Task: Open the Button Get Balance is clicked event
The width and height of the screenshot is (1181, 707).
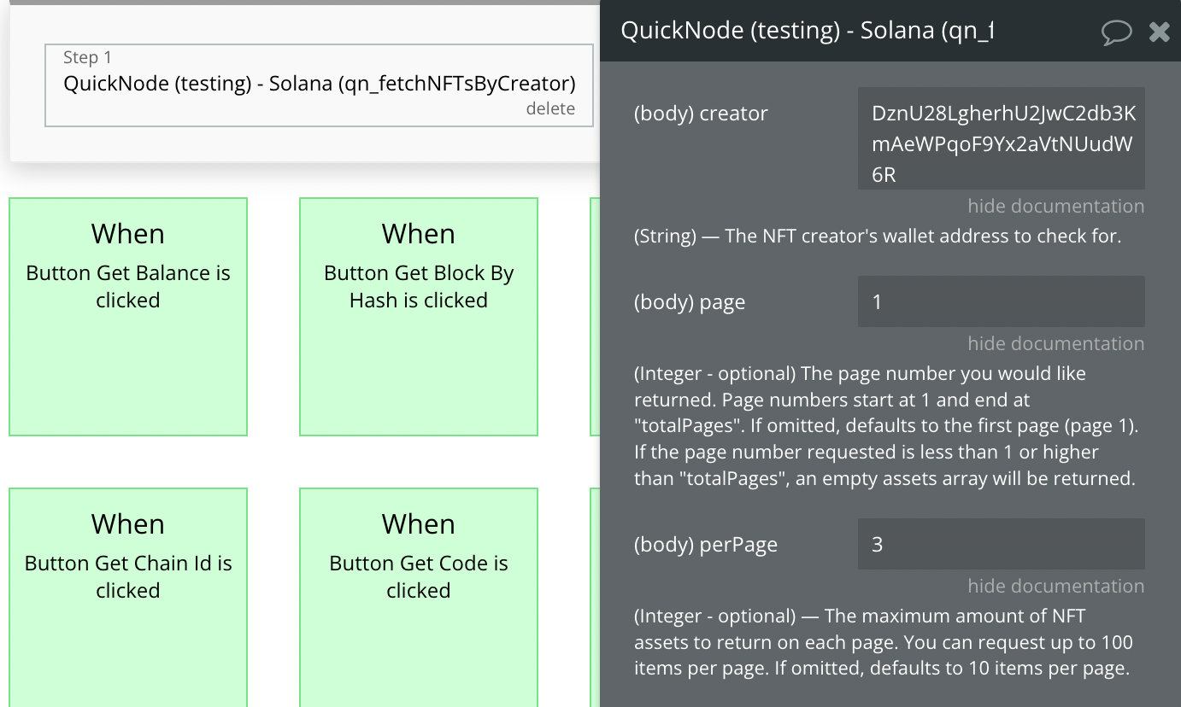Action: (x=128, y=317)
